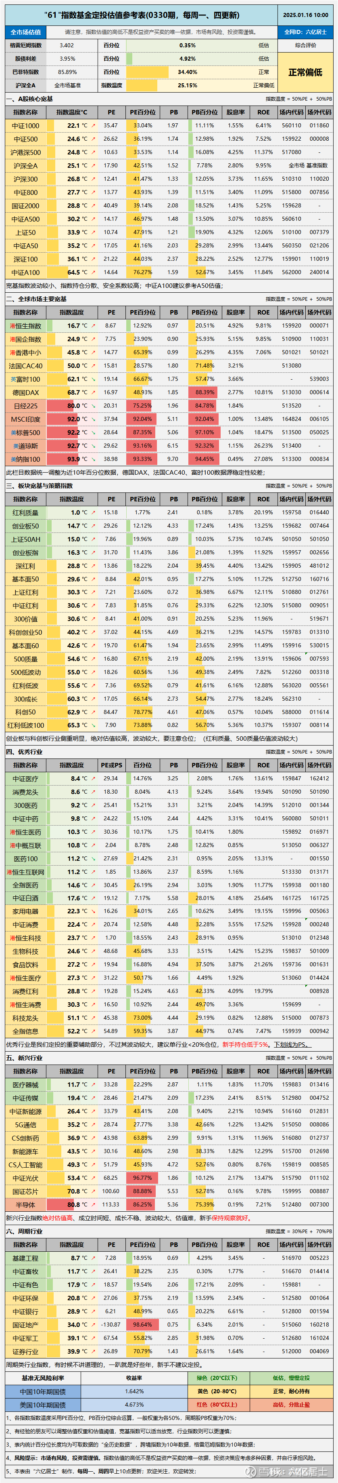Click the 医疗器械 index name

[26, 1085]
